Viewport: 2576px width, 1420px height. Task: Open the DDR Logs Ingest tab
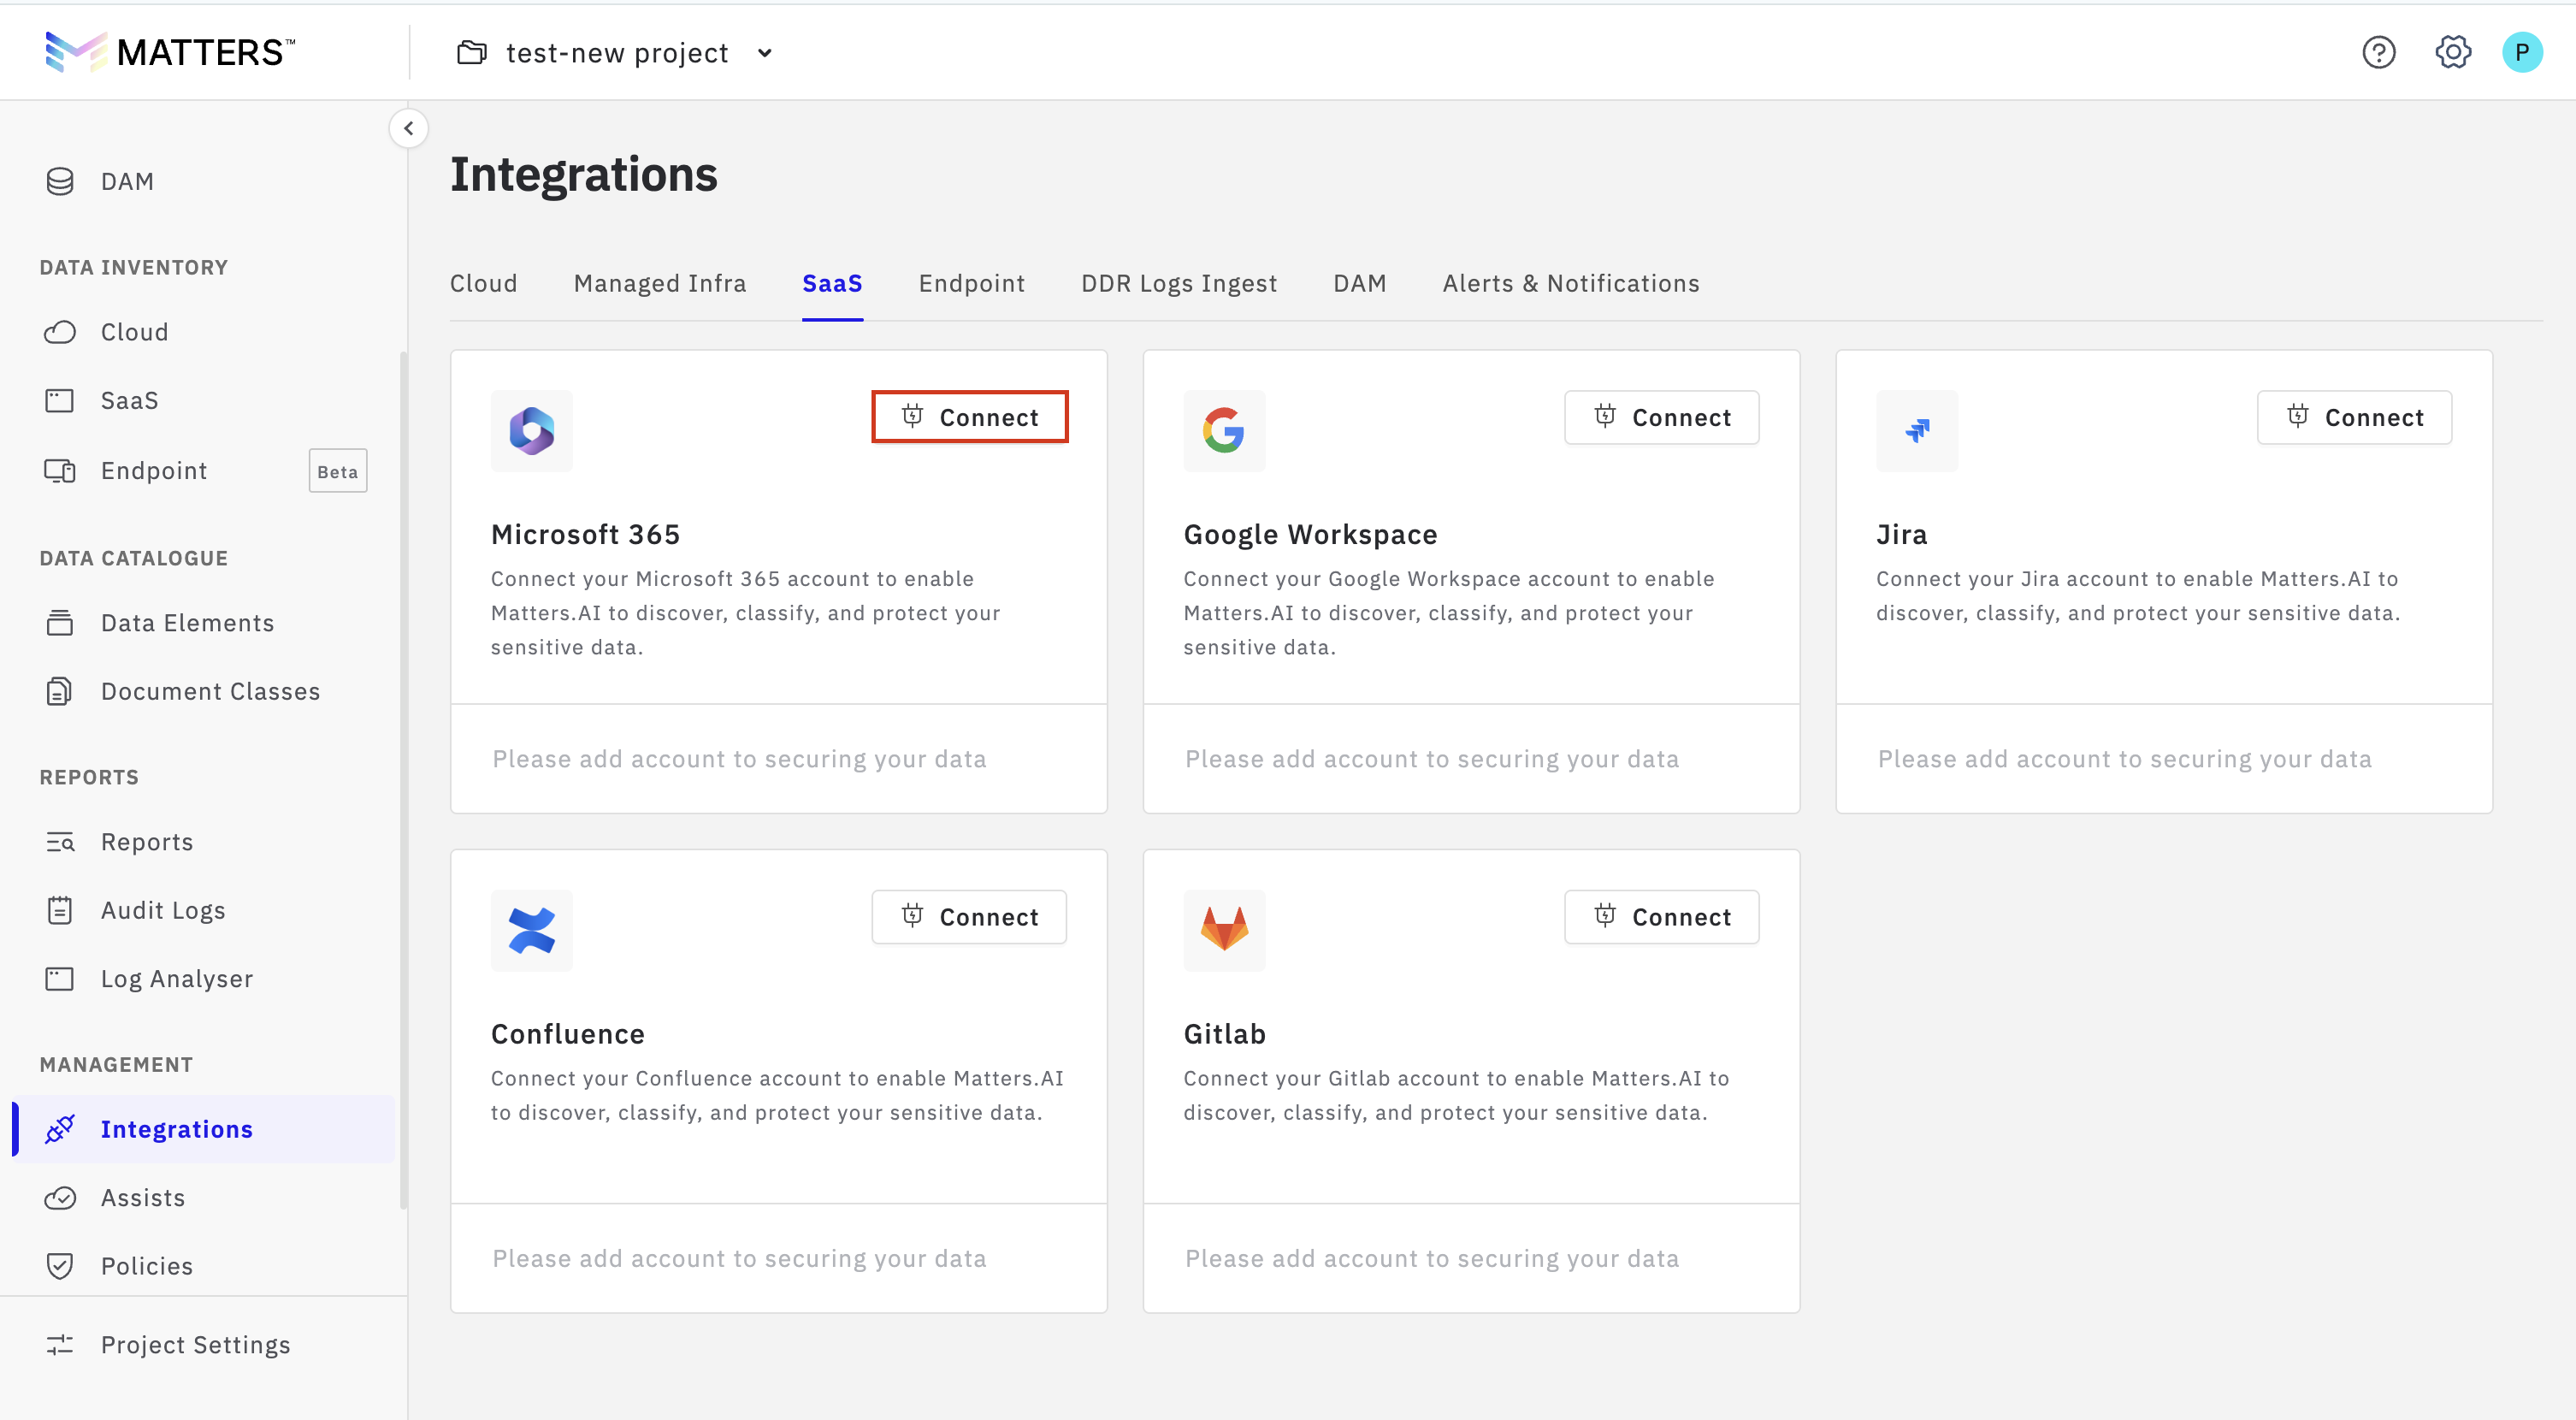click(1179, 284)
